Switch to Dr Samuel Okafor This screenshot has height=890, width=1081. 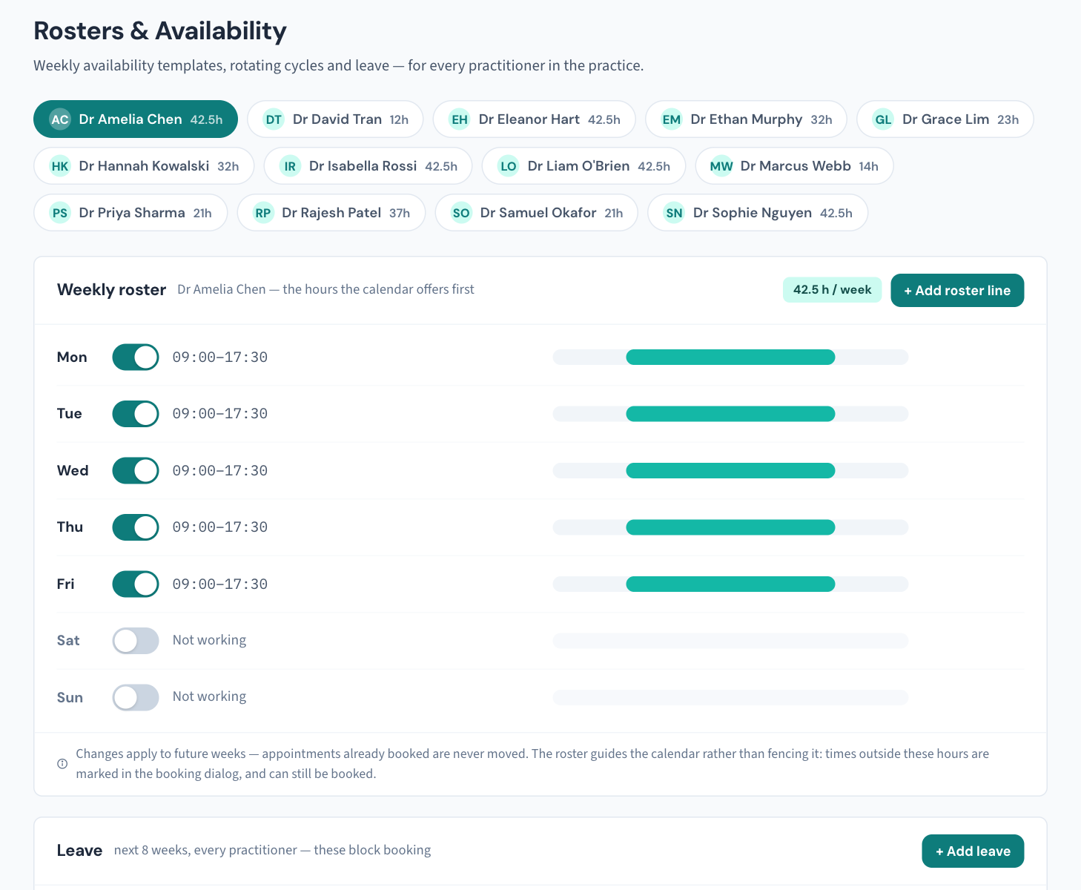tap(537, 213)
